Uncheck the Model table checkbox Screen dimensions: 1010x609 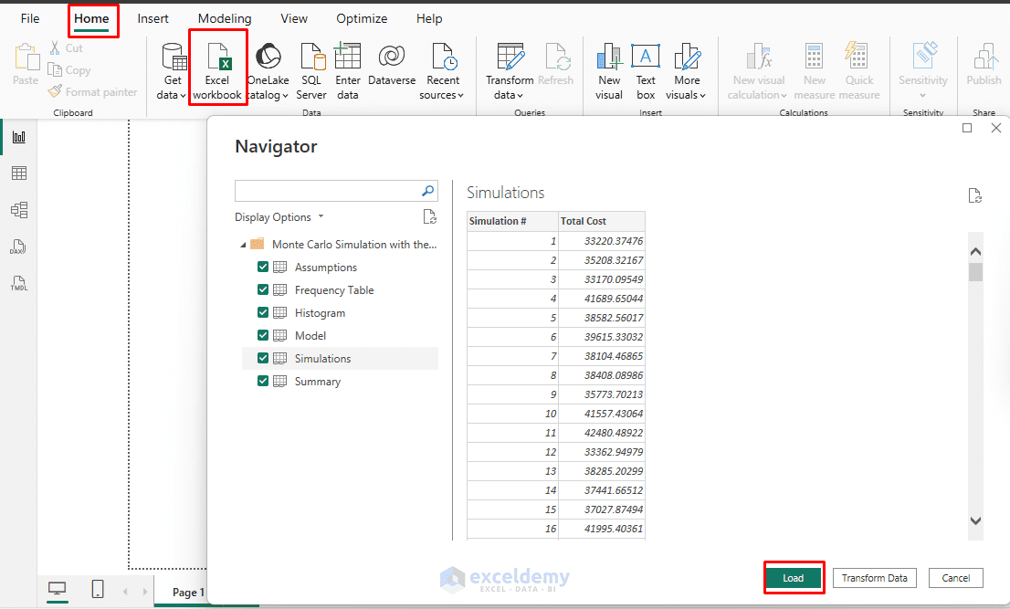coord(263,335)
